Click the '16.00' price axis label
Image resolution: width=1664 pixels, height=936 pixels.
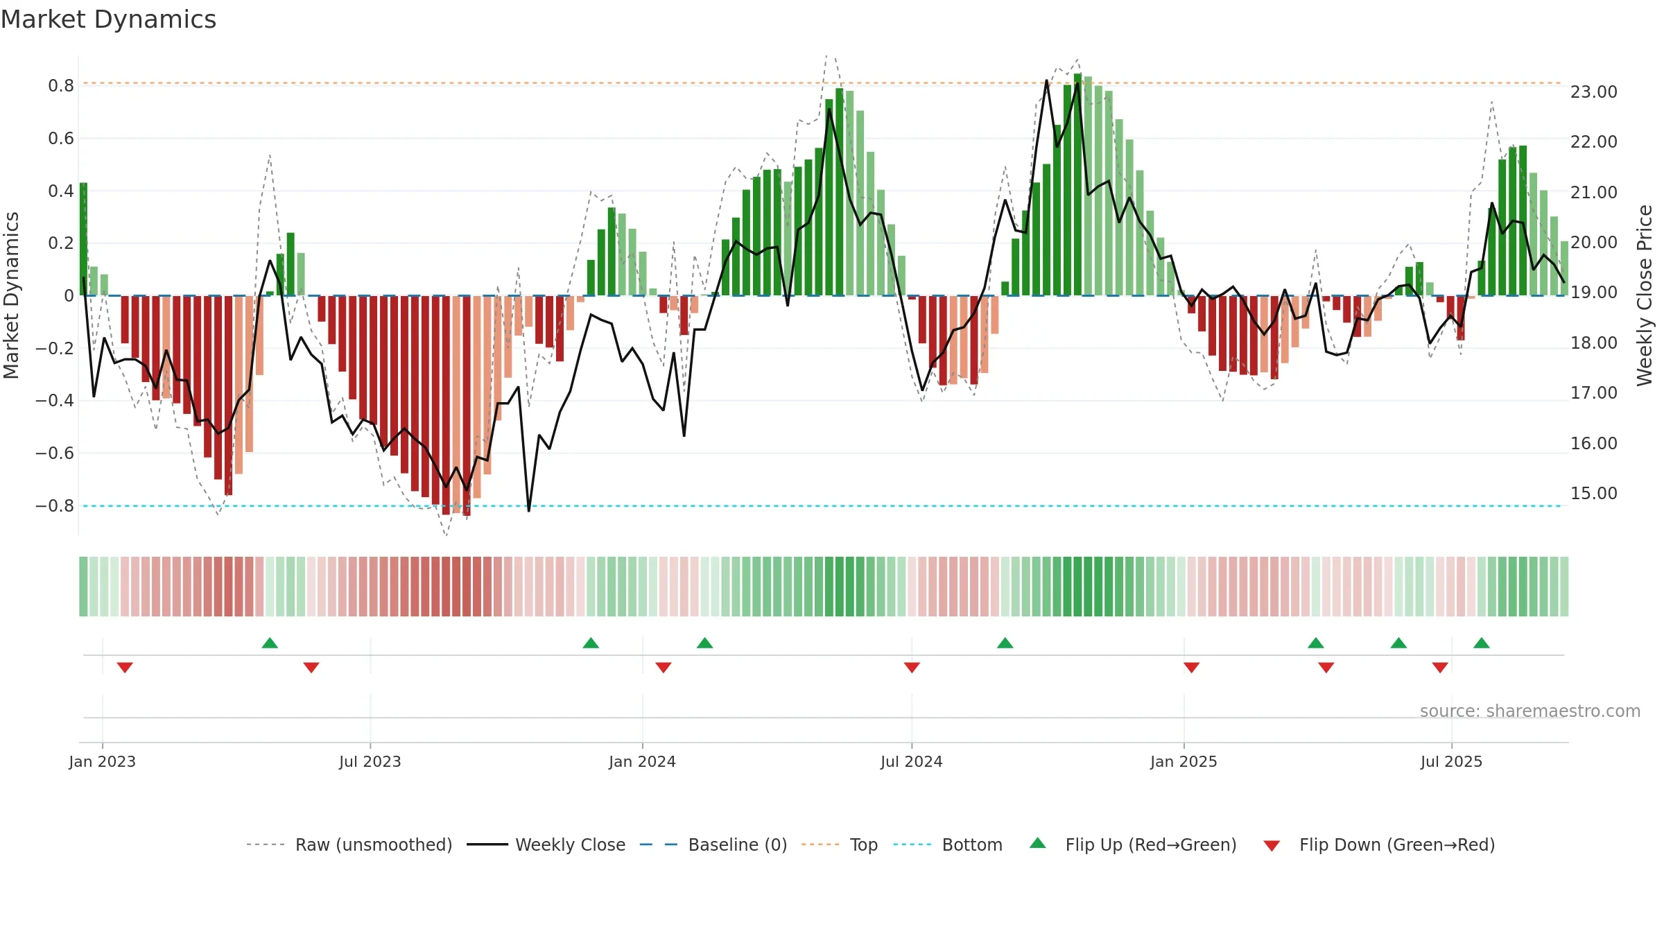coord(1594,443)
